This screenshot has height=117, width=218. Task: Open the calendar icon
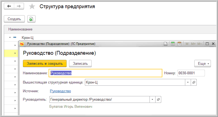pyautogui.click(x=179, y=44)
